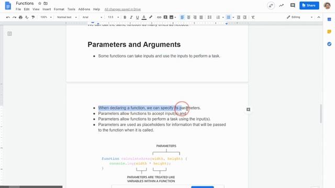The height and width of the screenshot is (188, 335).
Task: Open the highlight color tool
Action: click(151, 17)
